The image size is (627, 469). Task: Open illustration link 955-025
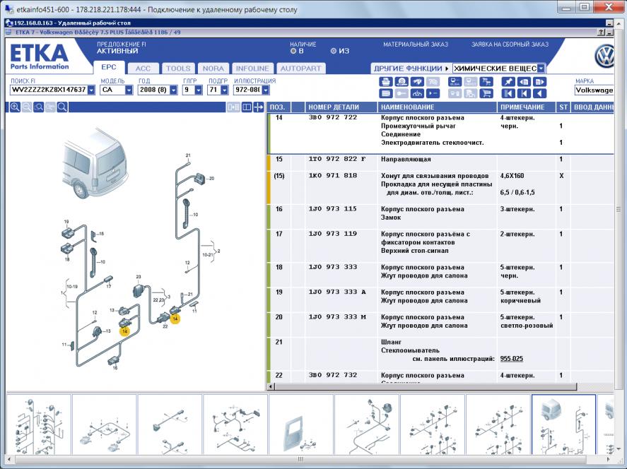click(x=512, y=359)
